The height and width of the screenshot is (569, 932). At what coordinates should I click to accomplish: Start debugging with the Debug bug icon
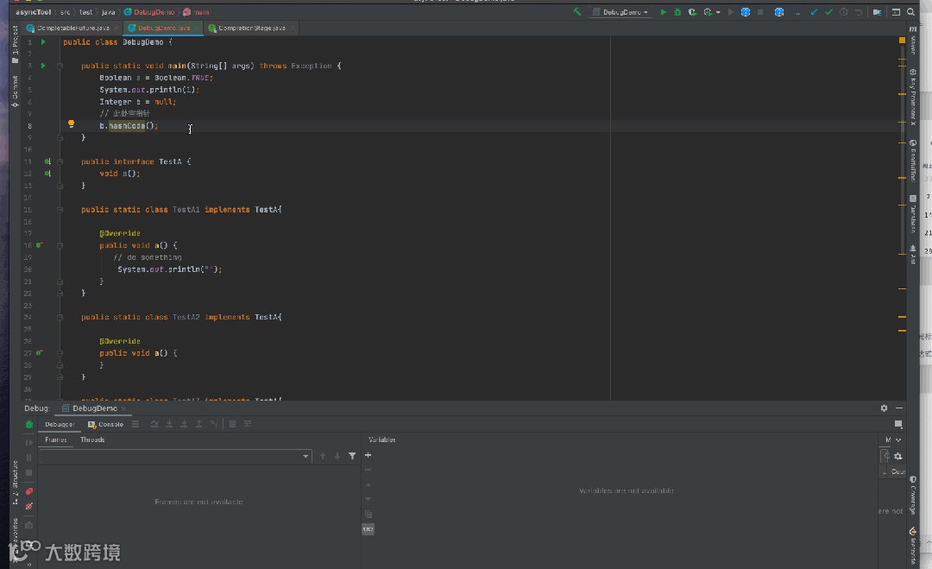pos(678,12)
